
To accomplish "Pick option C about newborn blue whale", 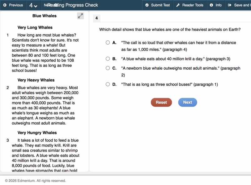I will (x=108, y=68).
